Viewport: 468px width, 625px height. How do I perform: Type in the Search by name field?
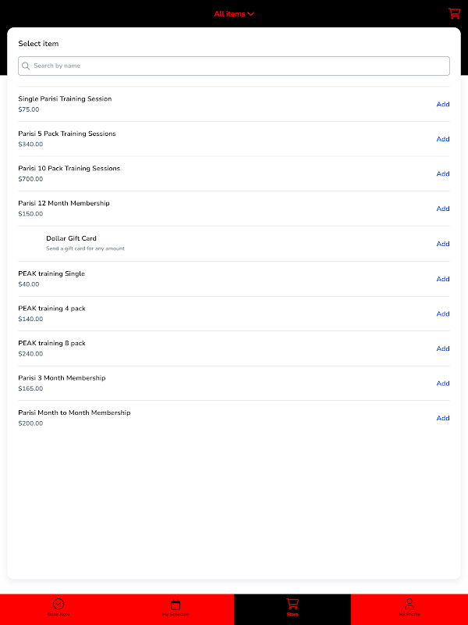point(238,66)
